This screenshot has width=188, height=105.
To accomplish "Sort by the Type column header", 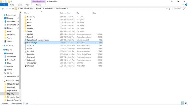I will (x=78, y=13).
